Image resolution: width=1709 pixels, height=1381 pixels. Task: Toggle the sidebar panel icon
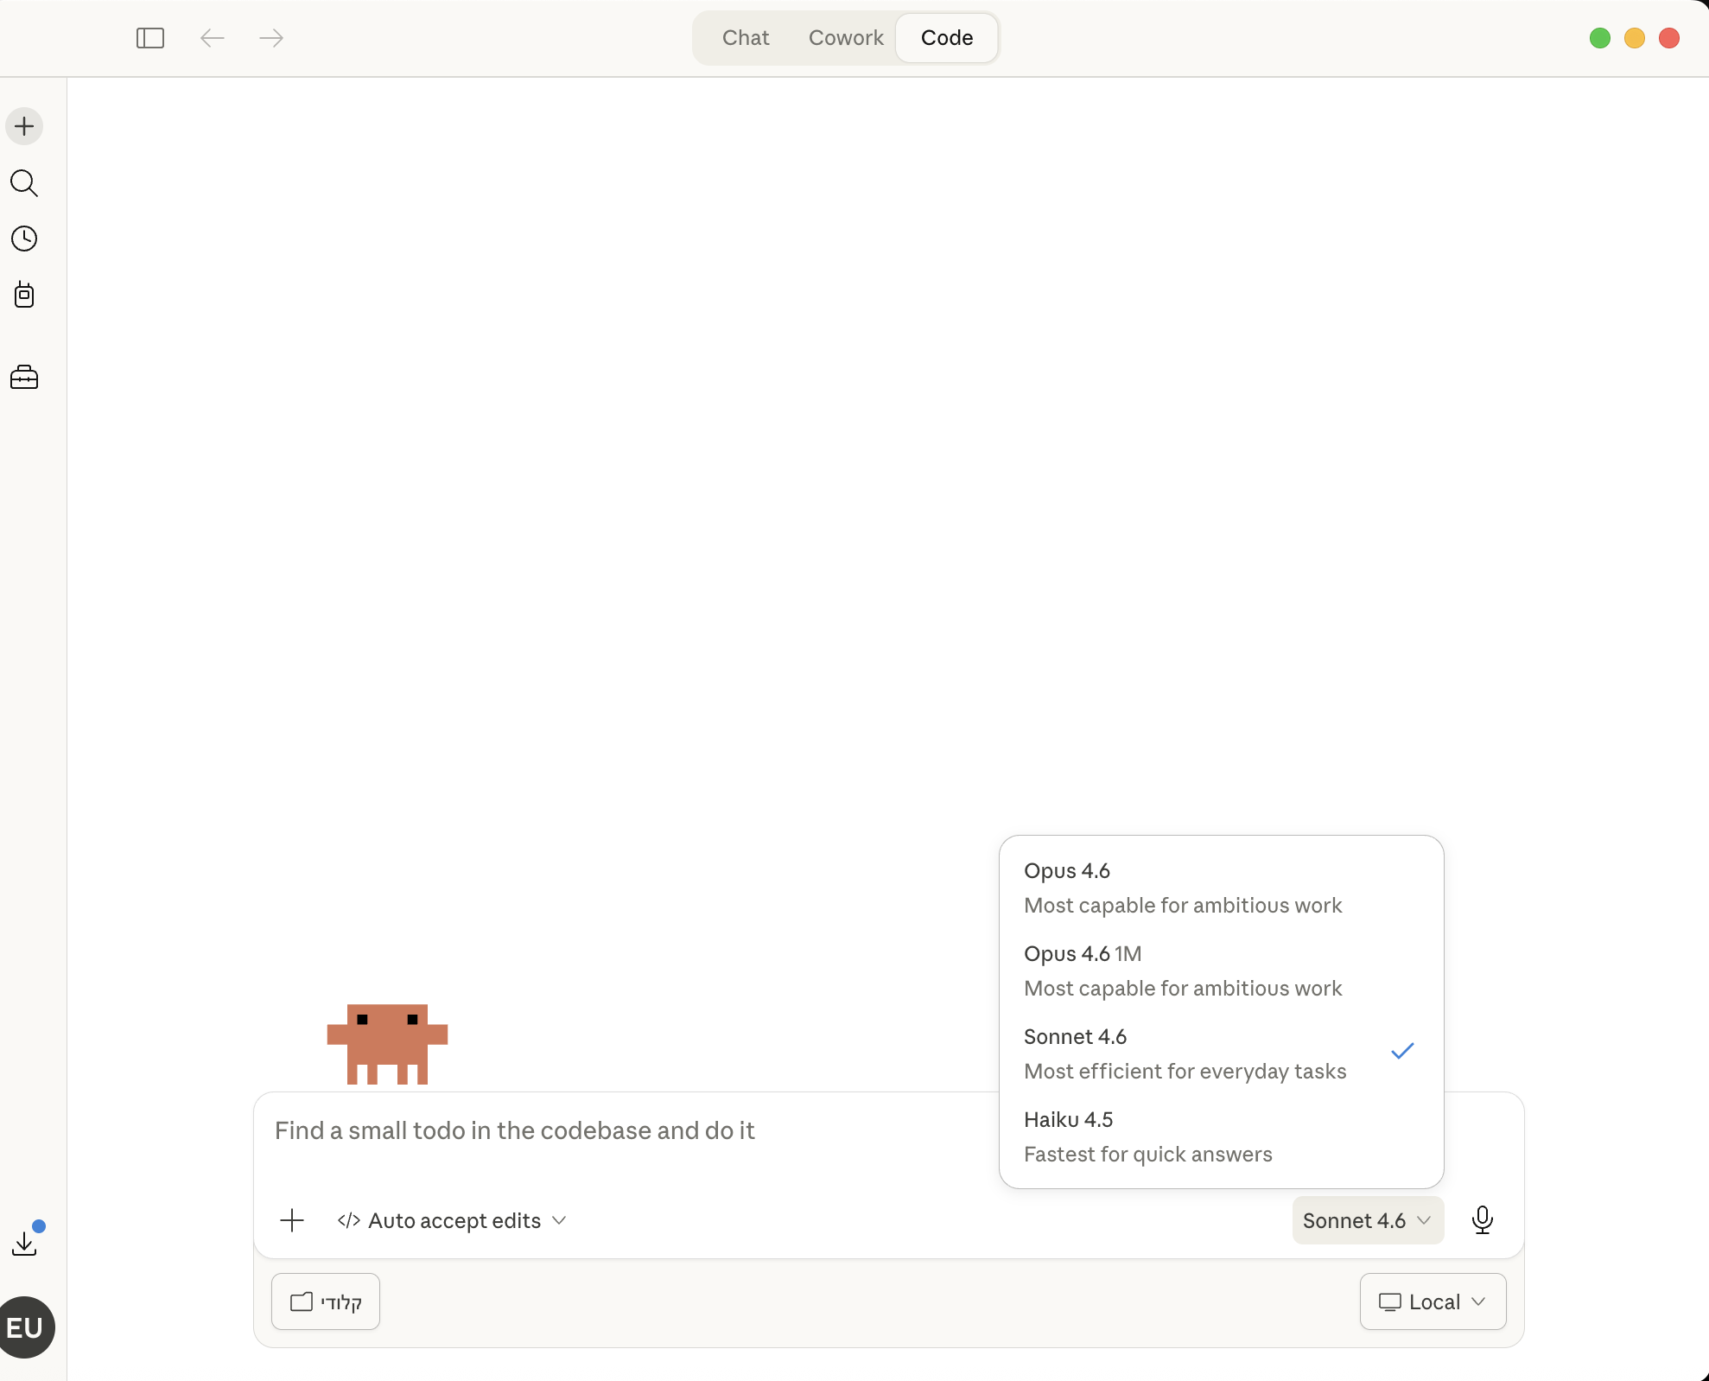click(x=150, y=38)
